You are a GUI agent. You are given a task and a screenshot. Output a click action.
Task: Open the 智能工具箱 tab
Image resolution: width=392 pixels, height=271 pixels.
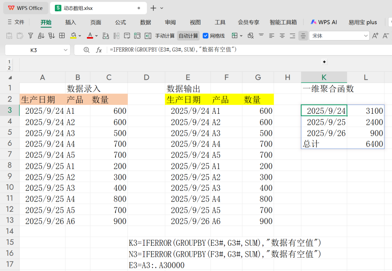[283, 22]
